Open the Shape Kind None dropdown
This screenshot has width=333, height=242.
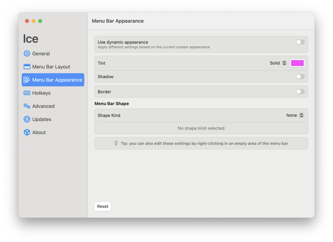(295, 115)
